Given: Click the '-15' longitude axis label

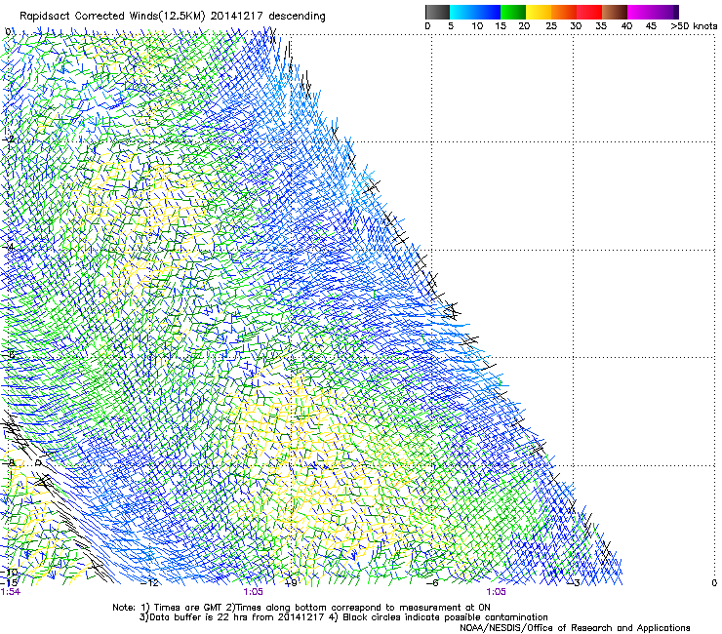Looking at the screenshot, I should pyautogui.click(x=9, y=582).
